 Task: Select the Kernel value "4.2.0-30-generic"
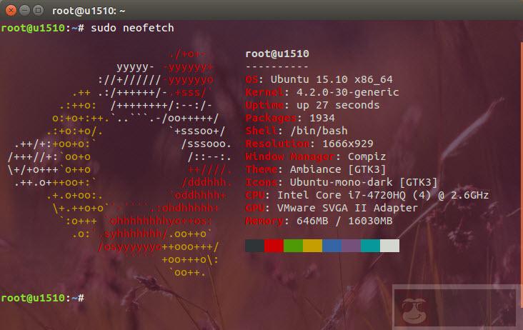tap(347, 92)
